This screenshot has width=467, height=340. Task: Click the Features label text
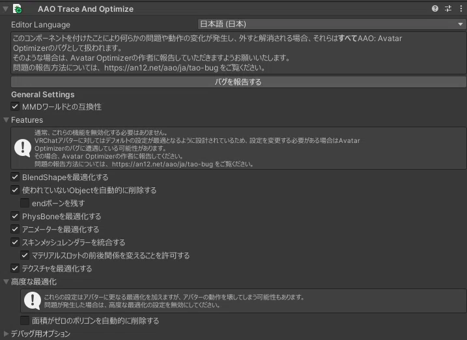pyautogui.click(x=27, y=120)
